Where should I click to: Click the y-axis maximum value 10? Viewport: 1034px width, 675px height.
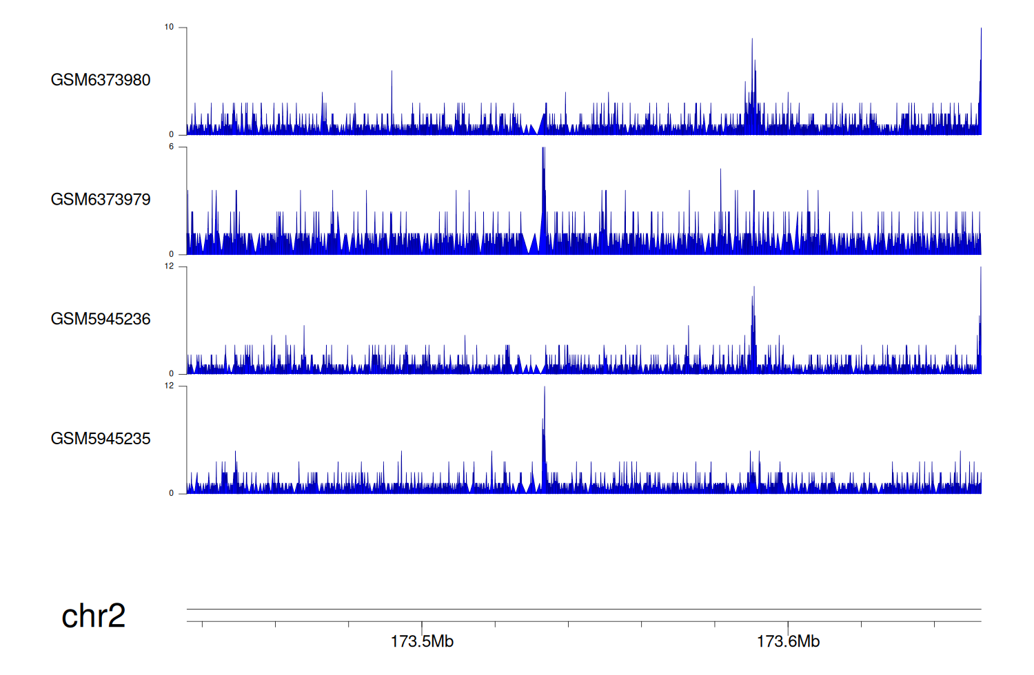pyautogui.click(x=169, y=28)
